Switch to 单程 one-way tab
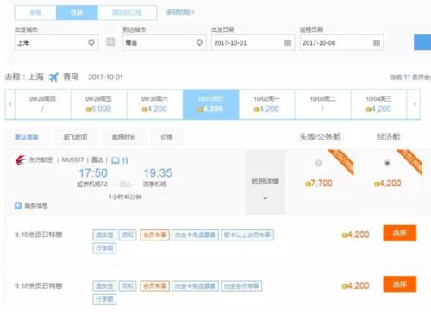The height and width of the screenshot is (312, 431). click(x=35, y=12)
